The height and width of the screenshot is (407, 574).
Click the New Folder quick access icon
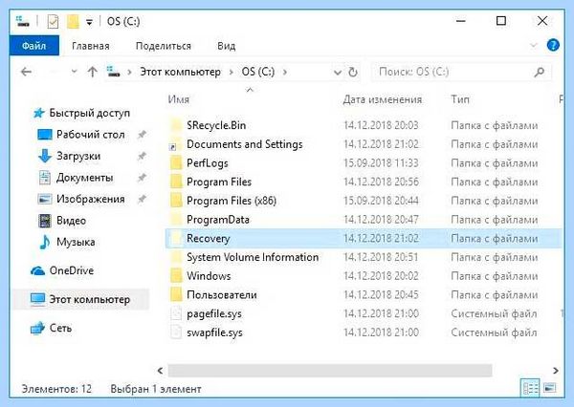(x=73, y=22)
